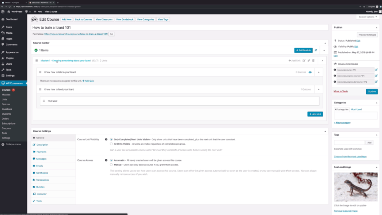Click the edit pencil icon for Module 1
Screen dimensions: 382x215
304,61
